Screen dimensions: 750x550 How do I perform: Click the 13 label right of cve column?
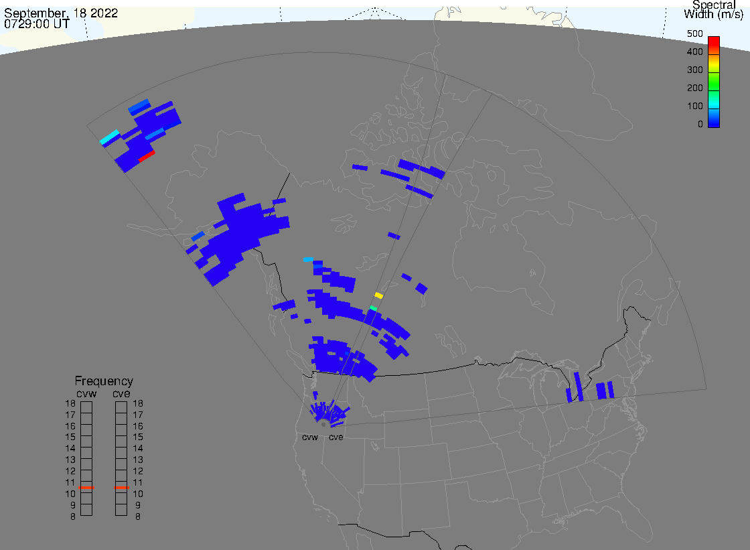coord(138,460)
